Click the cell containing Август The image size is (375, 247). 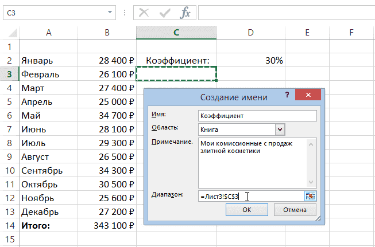pos(49,157)
